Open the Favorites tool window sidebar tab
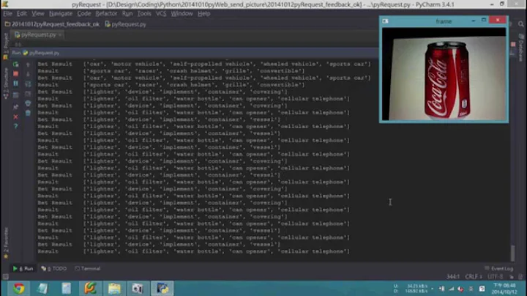527x296 pixels. coord(5,243)
